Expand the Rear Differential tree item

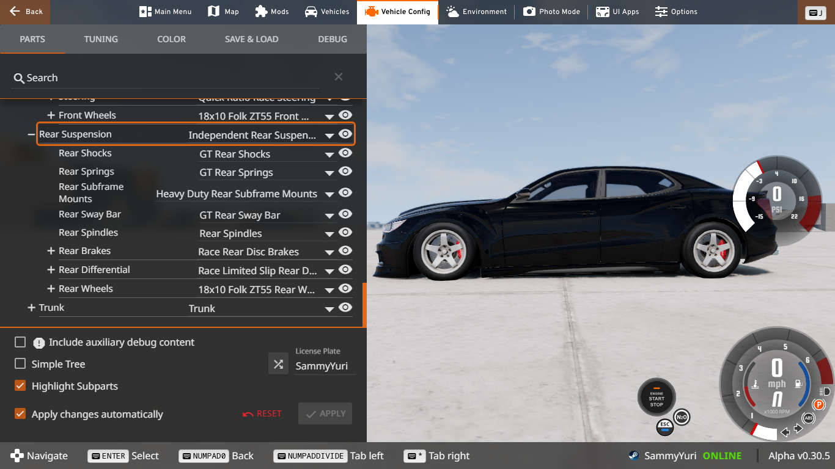[51, 269]
